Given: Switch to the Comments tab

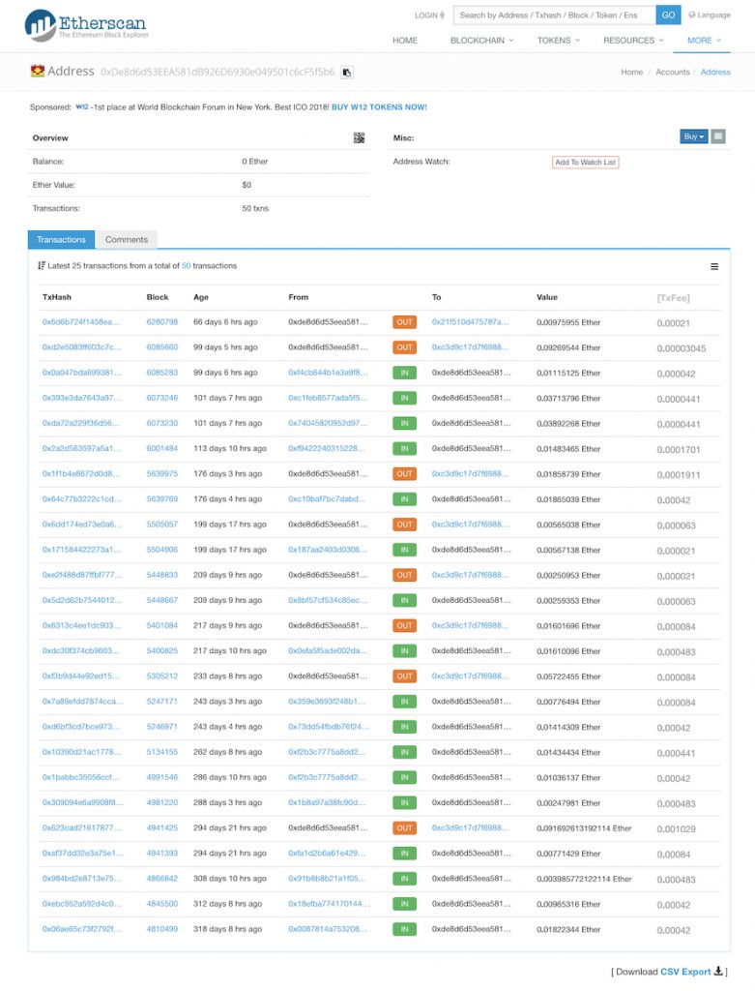Looking at the screenshot, I should (x=127, y=239).
